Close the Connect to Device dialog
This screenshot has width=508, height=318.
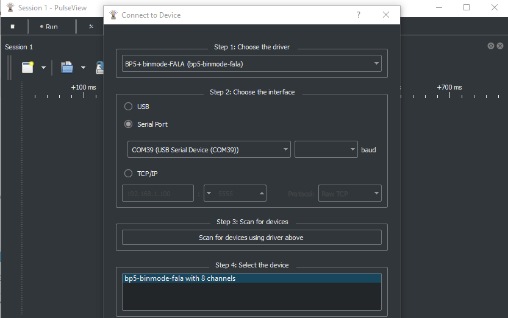[386, 15]
